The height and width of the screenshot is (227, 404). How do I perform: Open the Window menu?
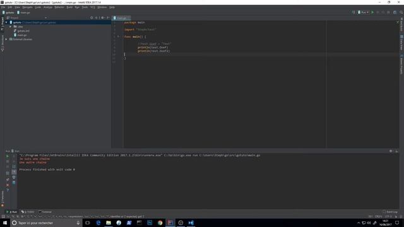point(102,7)
